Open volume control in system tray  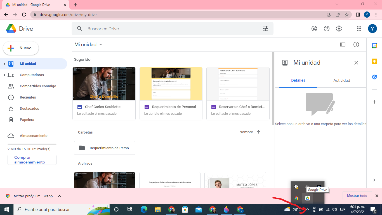click(x=334, y=209)
